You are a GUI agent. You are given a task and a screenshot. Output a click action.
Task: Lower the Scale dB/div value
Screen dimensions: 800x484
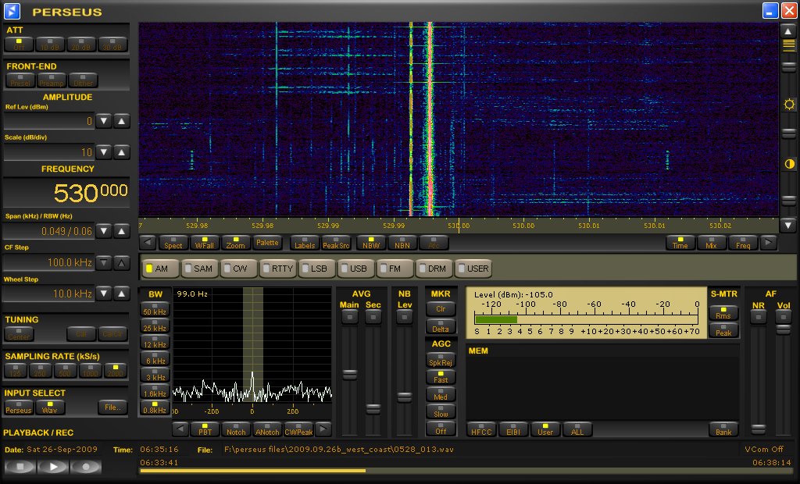tap(104, 152)
